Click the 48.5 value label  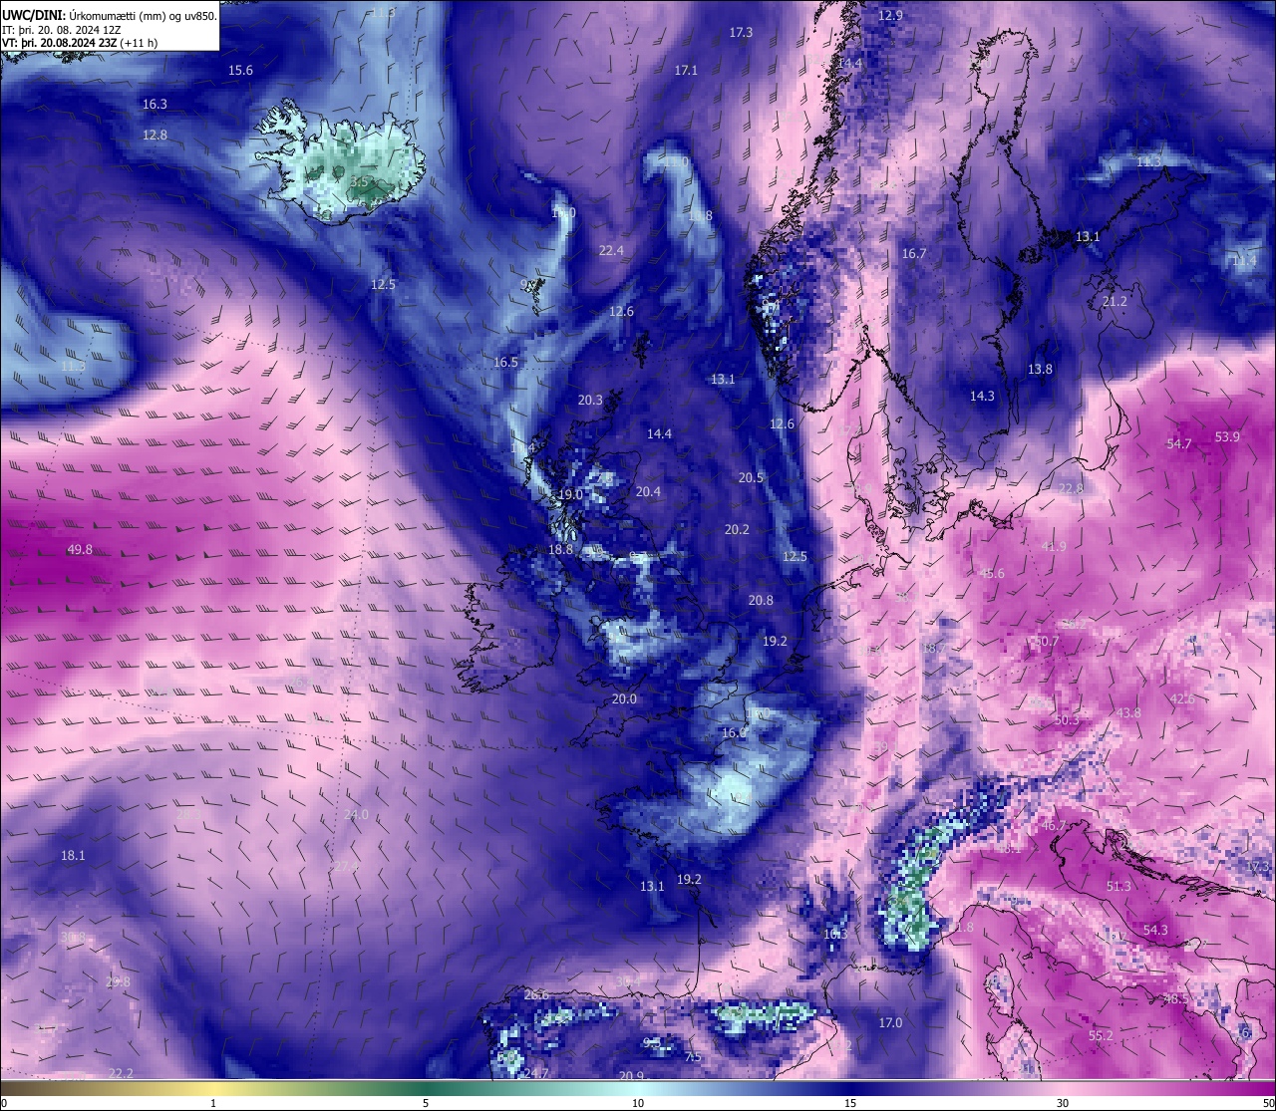click(1176, 997)
